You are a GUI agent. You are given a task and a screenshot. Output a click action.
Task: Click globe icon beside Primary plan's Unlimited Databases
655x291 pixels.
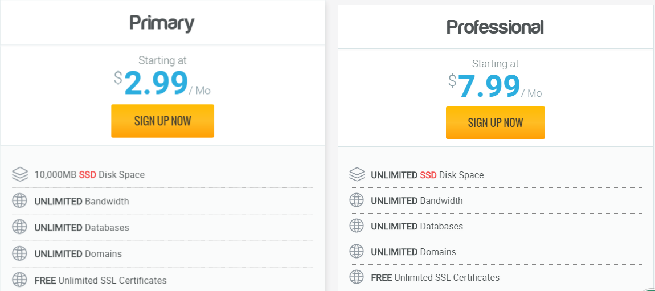(x=20, y=227)
